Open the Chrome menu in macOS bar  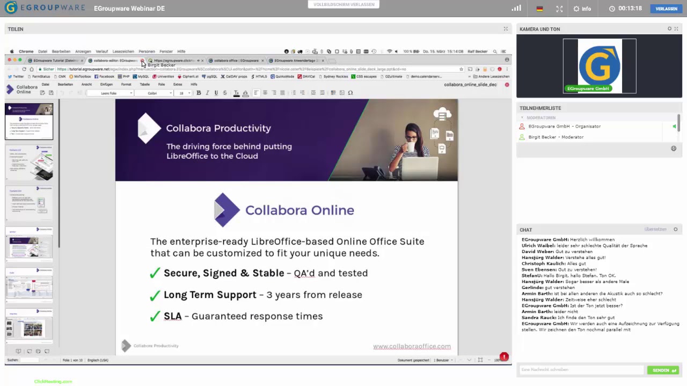(x=26, y=51)
